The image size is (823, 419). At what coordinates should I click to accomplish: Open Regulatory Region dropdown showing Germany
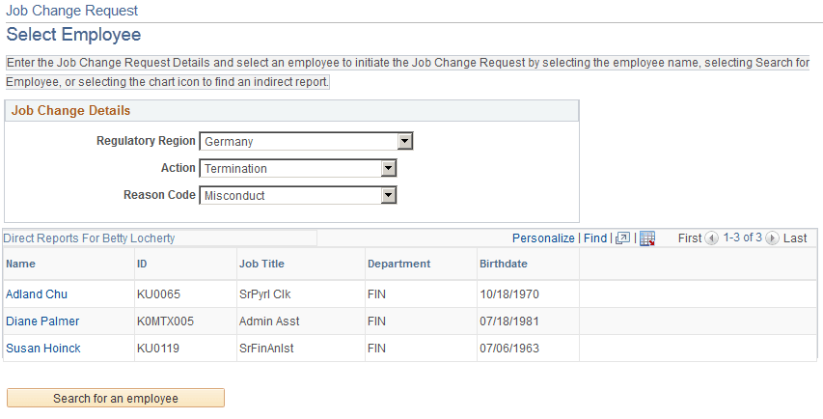point(306,141)
